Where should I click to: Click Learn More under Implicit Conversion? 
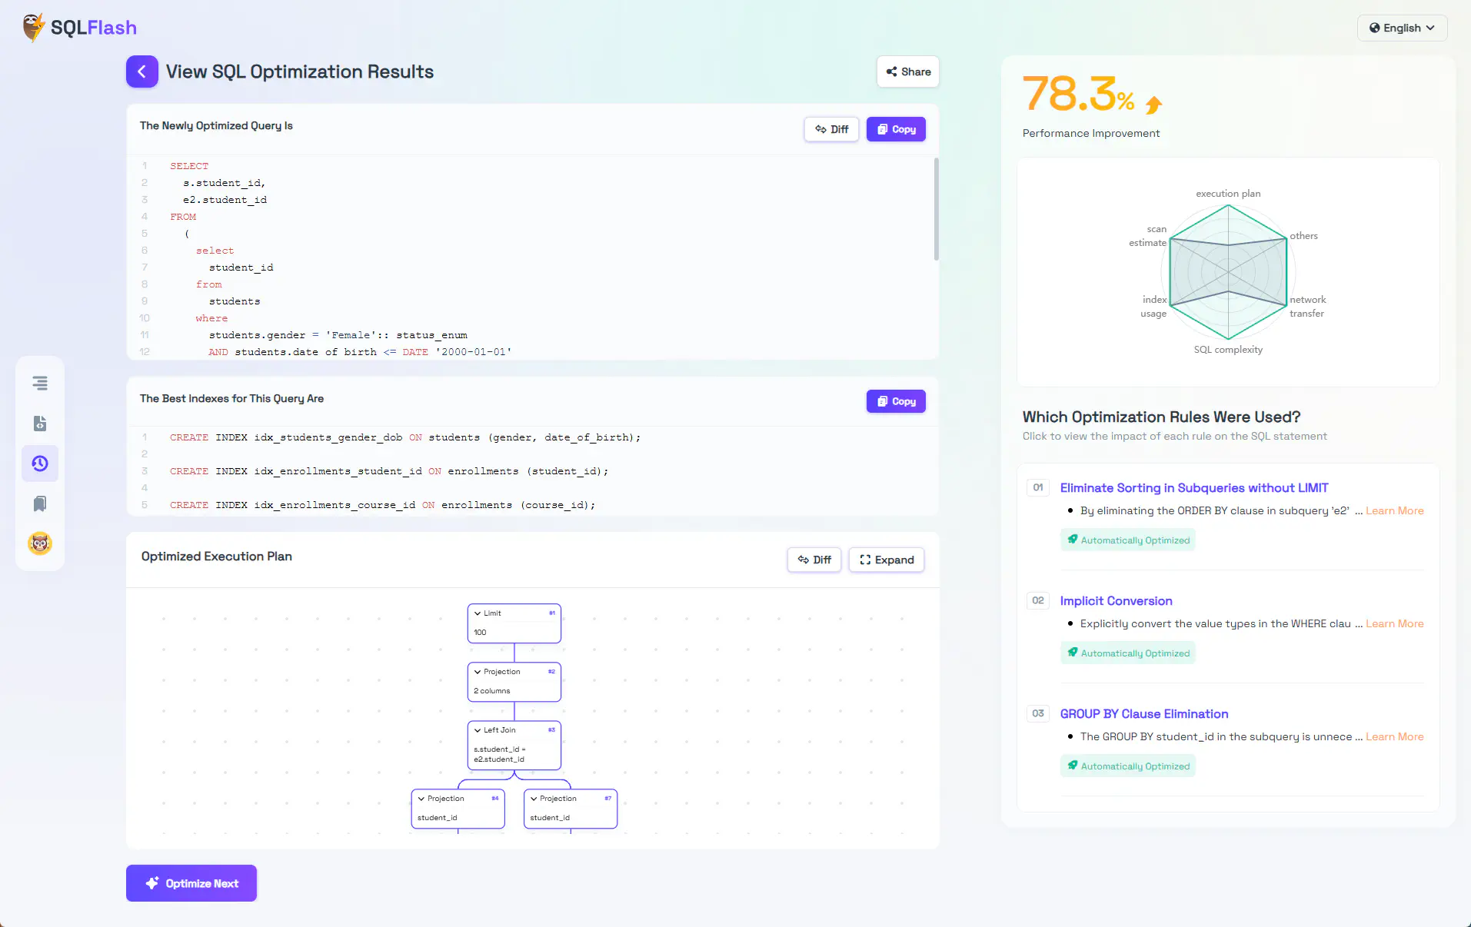pyautogui.click(x=1394, y=623)
